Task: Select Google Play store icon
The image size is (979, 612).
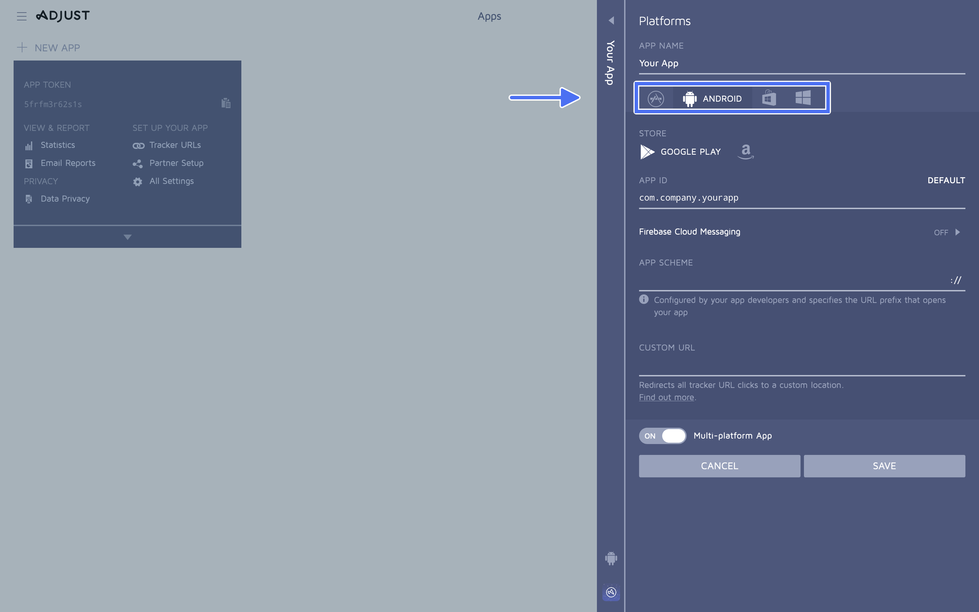Action: [x=647, y=151]
